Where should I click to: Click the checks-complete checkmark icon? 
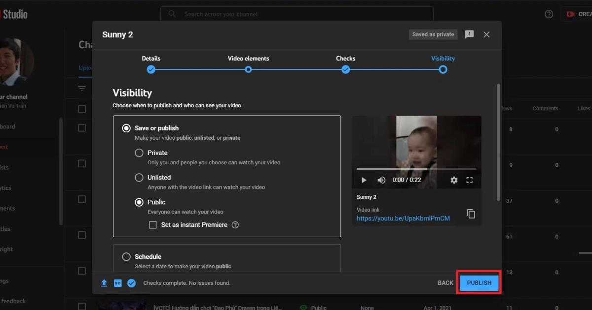point(131,283)
